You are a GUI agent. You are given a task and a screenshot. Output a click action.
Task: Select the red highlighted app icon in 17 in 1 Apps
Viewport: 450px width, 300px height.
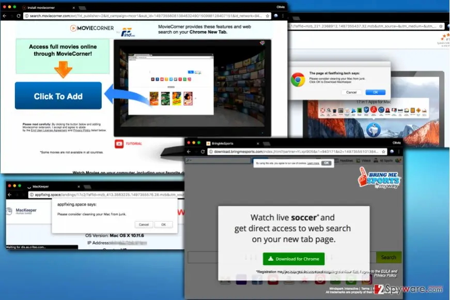(x=374, y=110)
